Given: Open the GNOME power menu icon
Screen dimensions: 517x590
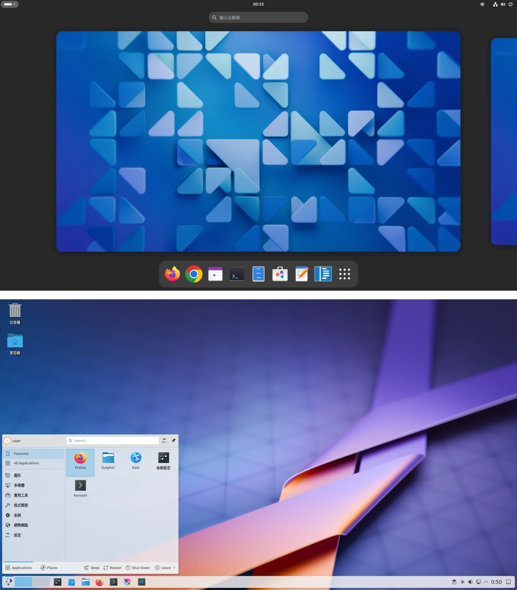Looking at the screenshot, I should click(511, 4).
